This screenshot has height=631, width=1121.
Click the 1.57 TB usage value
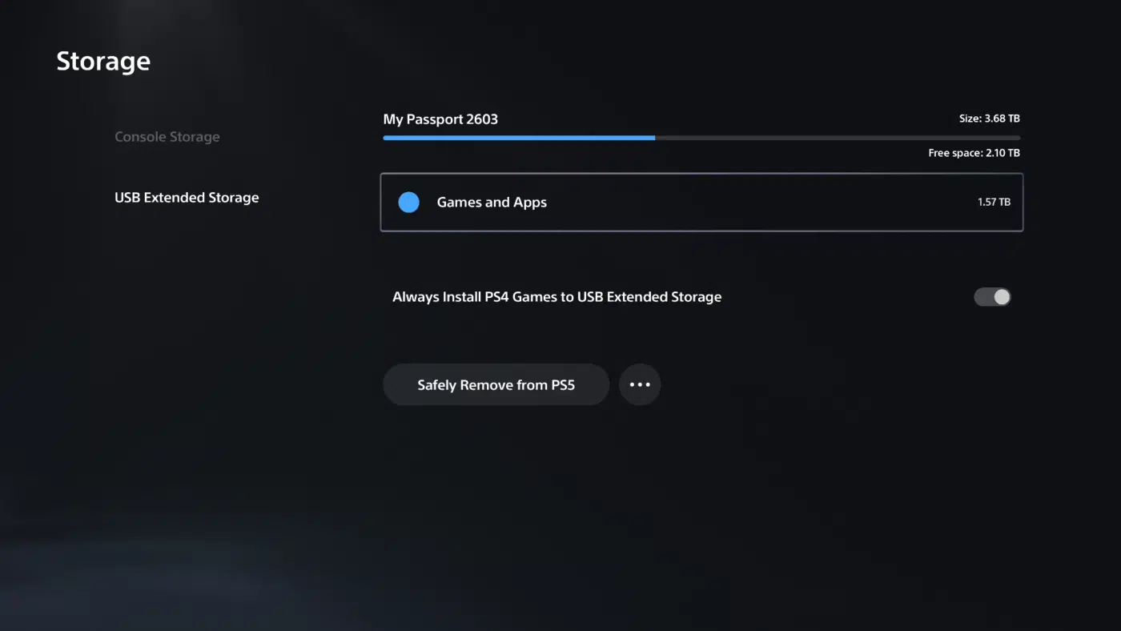point(994,202)
